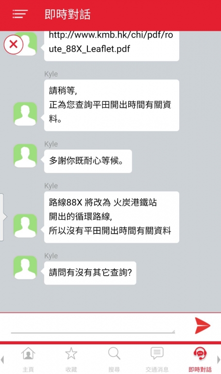Tap the red X close chat icon
This screenshot has width=221, height=374.
(x=13, y=45)
